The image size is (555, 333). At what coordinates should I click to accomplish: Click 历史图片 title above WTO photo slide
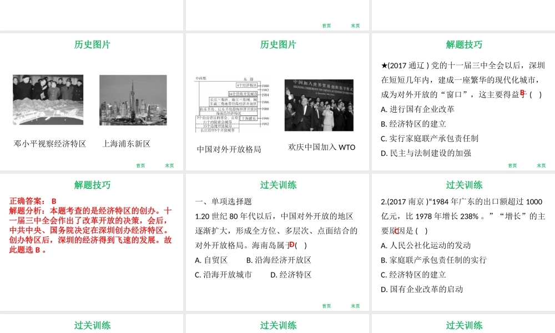278,44
